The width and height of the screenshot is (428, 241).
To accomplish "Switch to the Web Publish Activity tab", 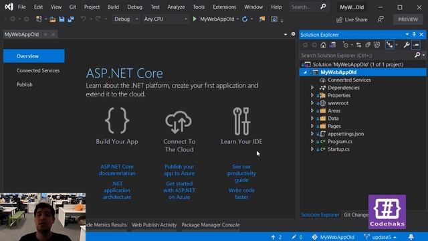I will (154, 225).
